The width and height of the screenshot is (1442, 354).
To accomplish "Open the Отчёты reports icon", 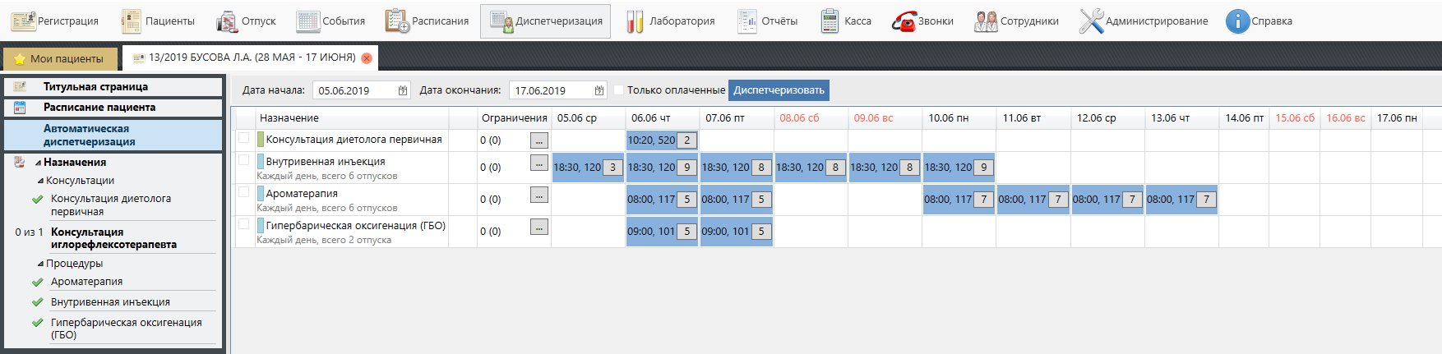I will click(x=747, y=21).
